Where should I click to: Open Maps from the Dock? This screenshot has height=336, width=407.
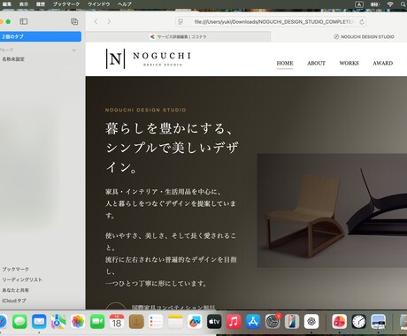coord(58,322)
